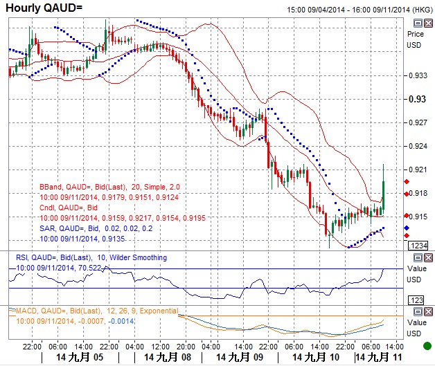Select the RSI Wilder Smoothing legend label
The image size is (435, 366).
[91, 257]
